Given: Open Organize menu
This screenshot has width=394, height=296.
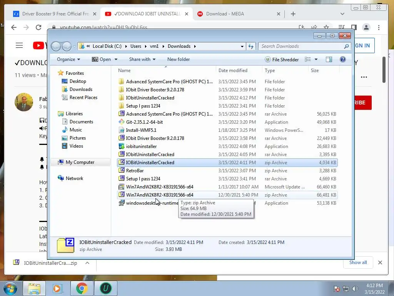Looking at the screenshot, I should click(x=68, y=59).
